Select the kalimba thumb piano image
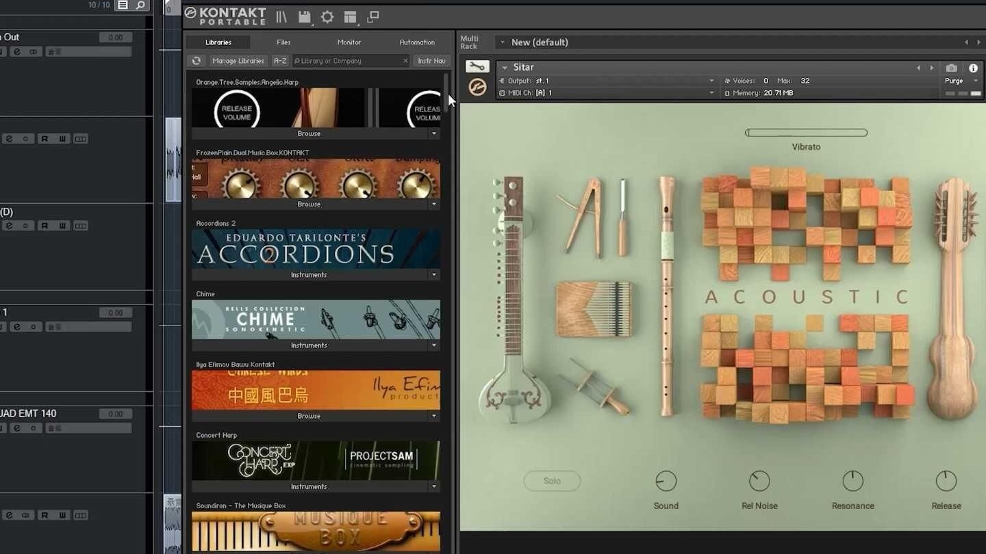This screenshot has height=554, width=986. click(x=594, y=308)
